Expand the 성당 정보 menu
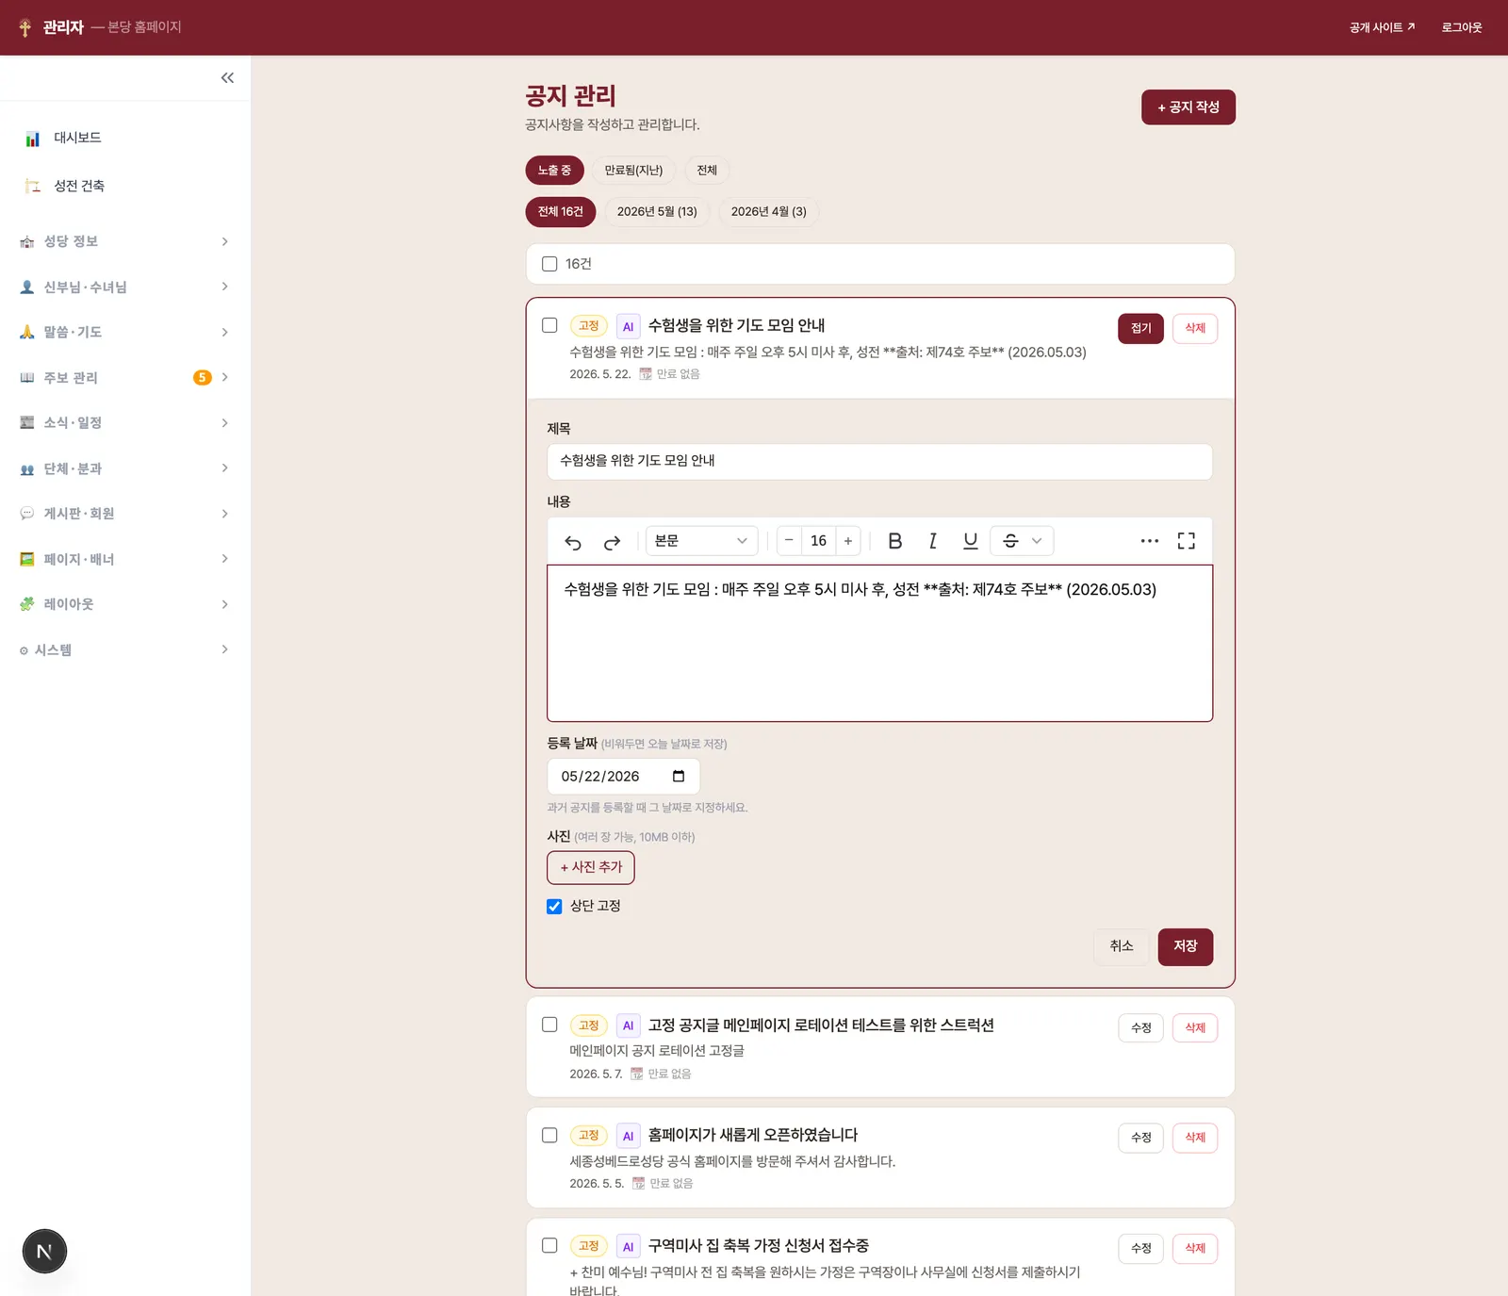The height and width of the screenshot is (1296, 1508). click(x=125, y=241)
